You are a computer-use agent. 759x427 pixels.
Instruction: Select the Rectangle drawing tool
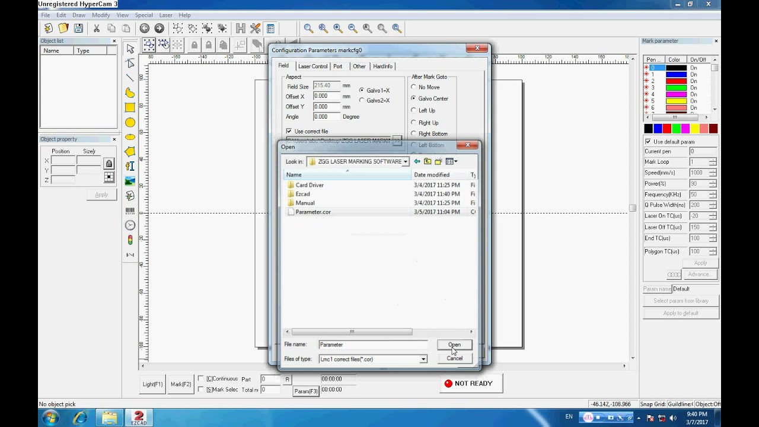[x=130, y=107]
